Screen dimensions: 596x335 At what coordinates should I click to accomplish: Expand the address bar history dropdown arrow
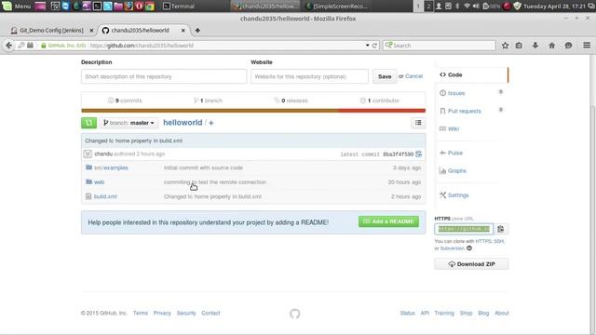[x=367, y=46]
